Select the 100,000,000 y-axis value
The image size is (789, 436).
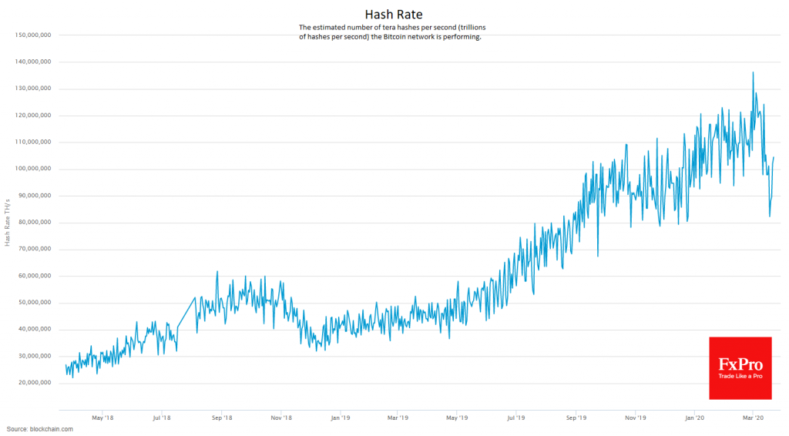coord(33,169)
